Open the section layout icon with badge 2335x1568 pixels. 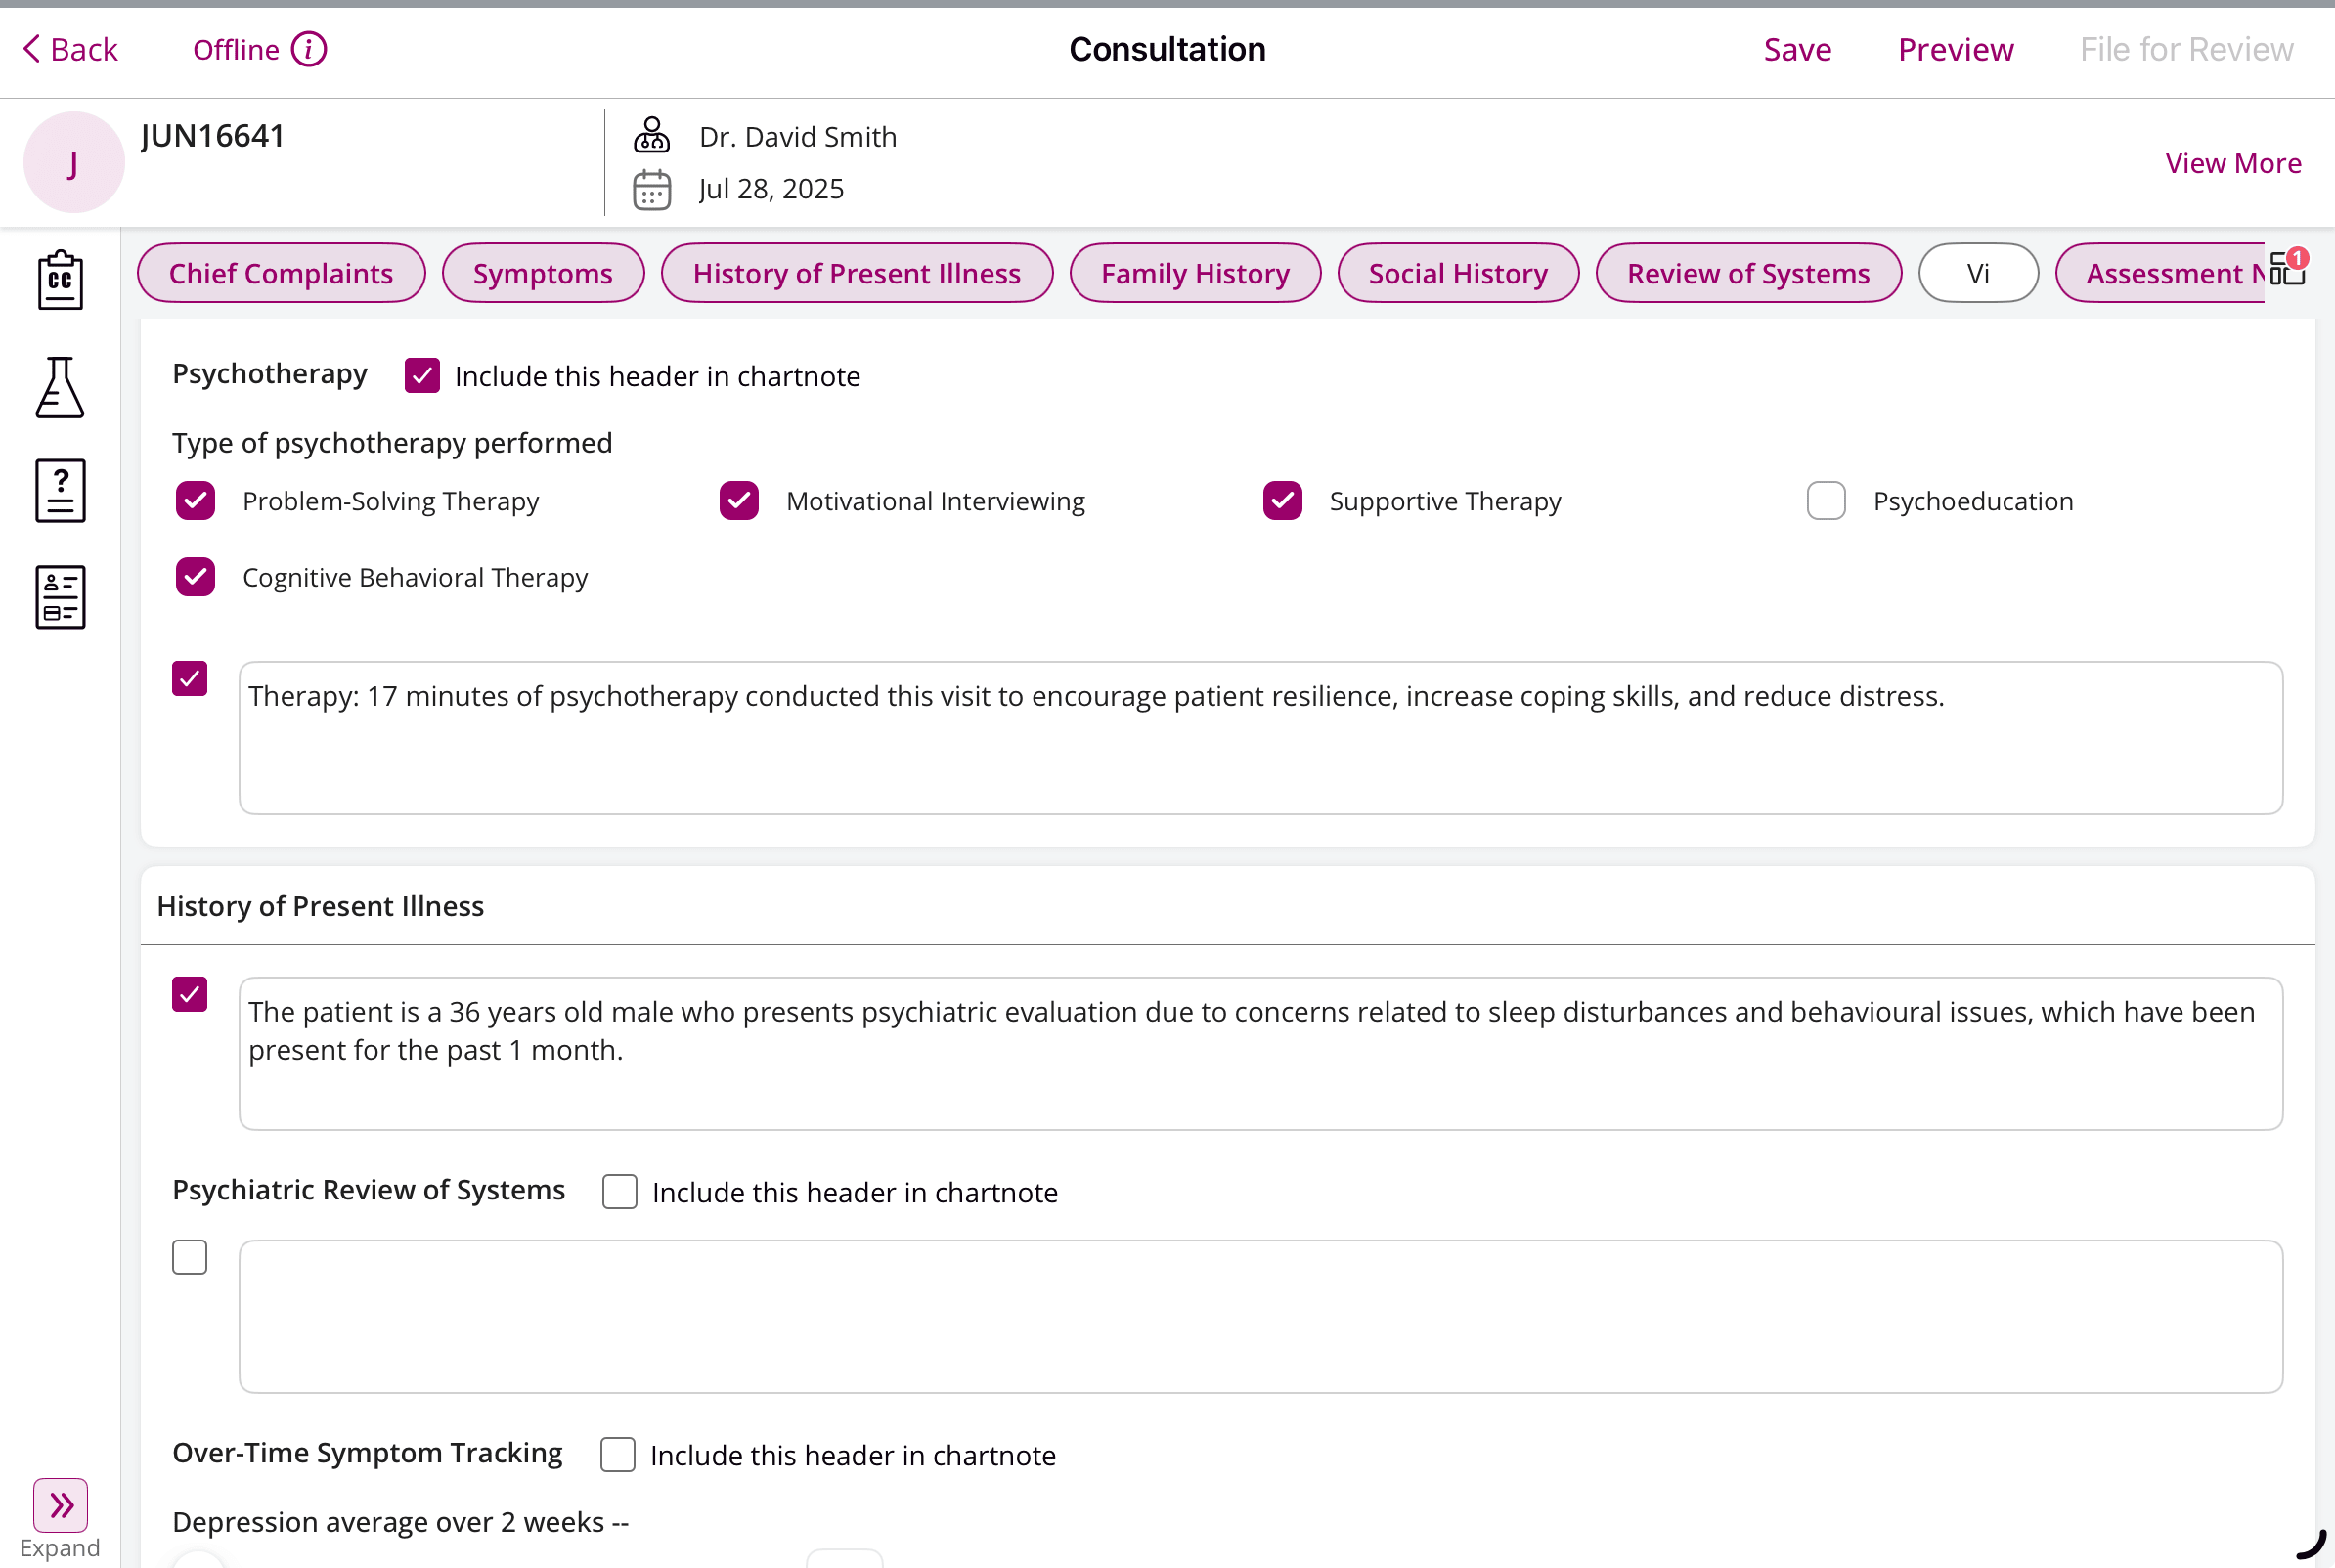tap(2288, 270)
